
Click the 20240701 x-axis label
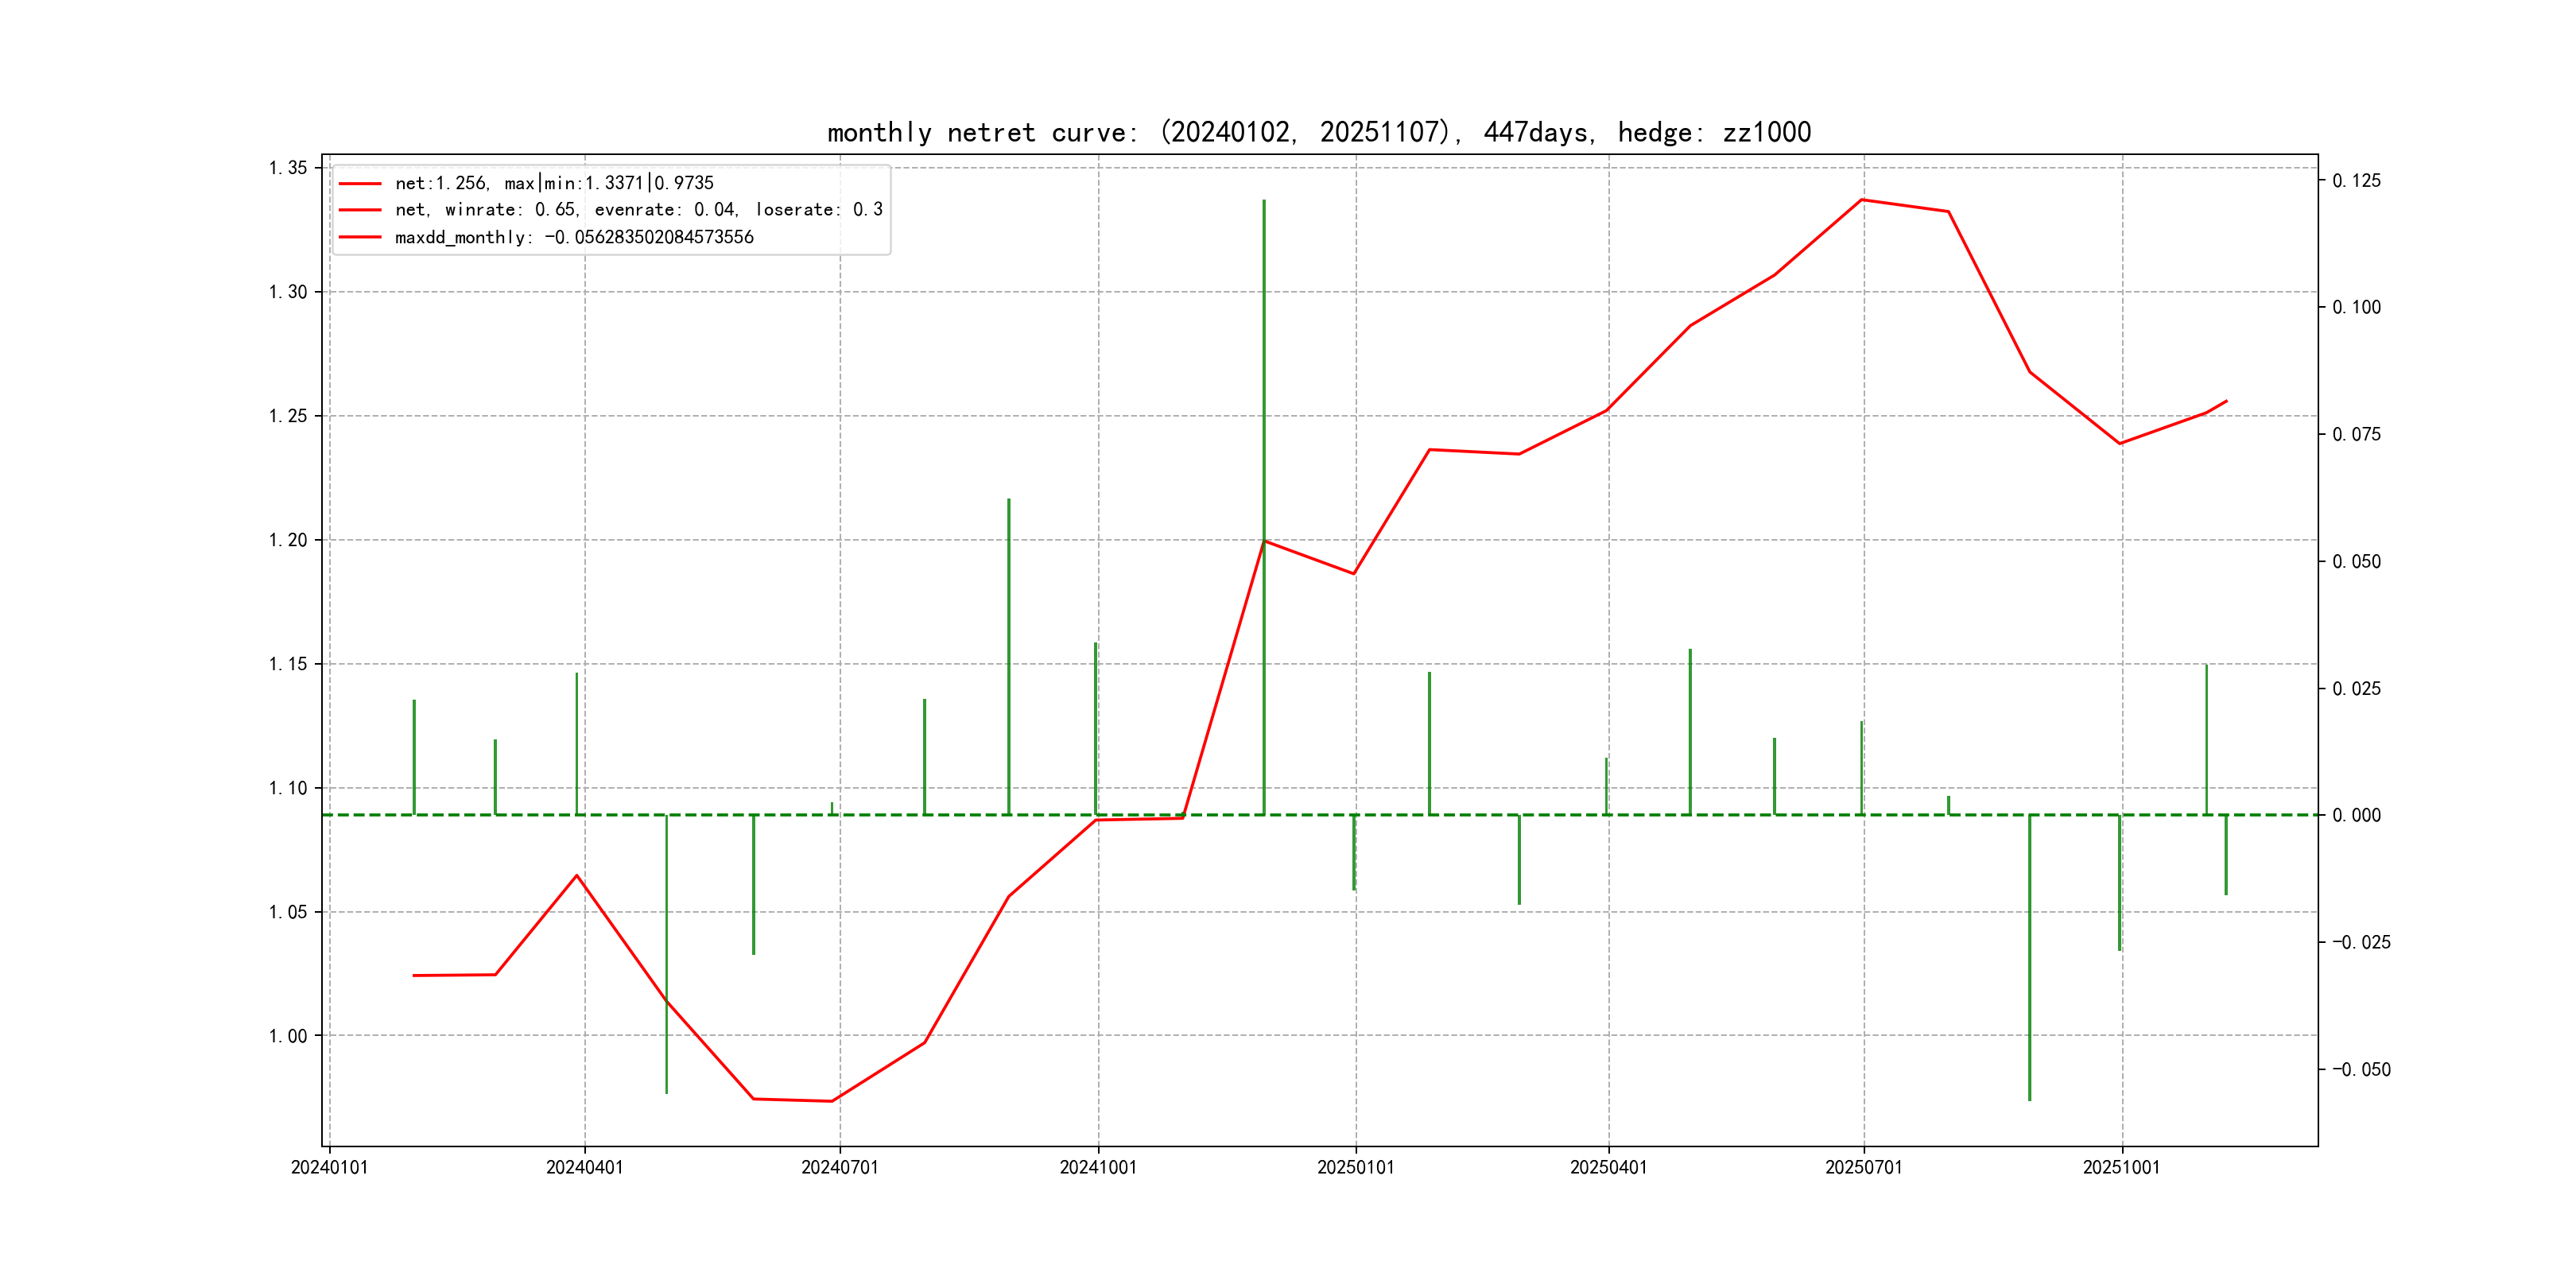point(839,1167)
